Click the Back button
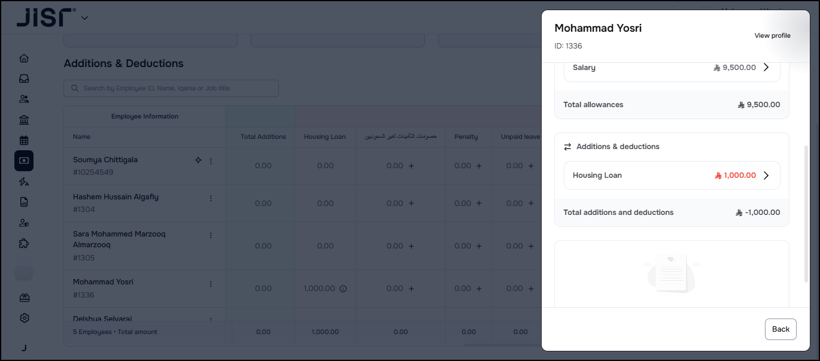This screenshot has height=361, width=820. pyautogui.click(x=780, y=329)
